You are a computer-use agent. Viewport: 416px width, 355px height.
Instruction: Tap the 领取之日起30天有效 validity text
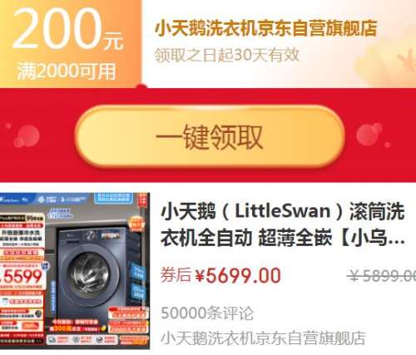coord(227,55)
